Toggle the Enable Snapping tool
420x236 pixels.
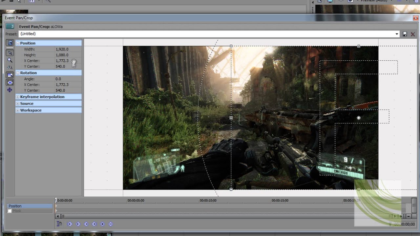pos(10,67)
